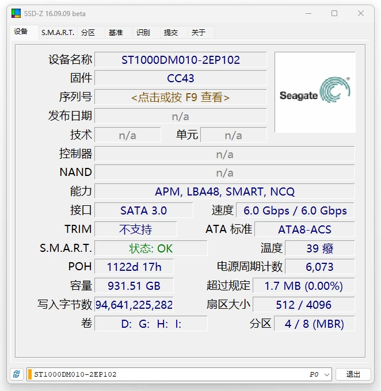Open the drive selection dropdown arrow
The height and width of the screenshot is (391, 381).
(x=327, y=374)
